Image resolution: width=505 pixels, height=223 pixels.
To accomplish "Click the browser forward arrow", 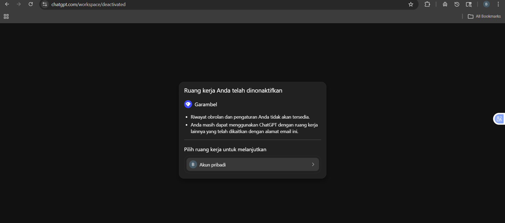I will 19,4.
